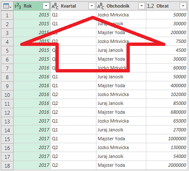This screenshot has height=171, width=189.
Task: Click the cell with Obrat value 2000000
Action: pos(167,165)
